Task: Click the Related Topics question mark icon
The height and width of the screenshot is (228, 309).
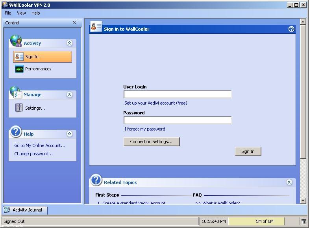Action: coord(96,180)
